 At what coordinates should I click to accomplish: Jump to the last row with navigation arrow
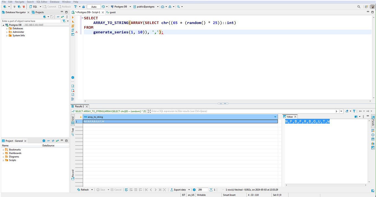coord(160,190)
